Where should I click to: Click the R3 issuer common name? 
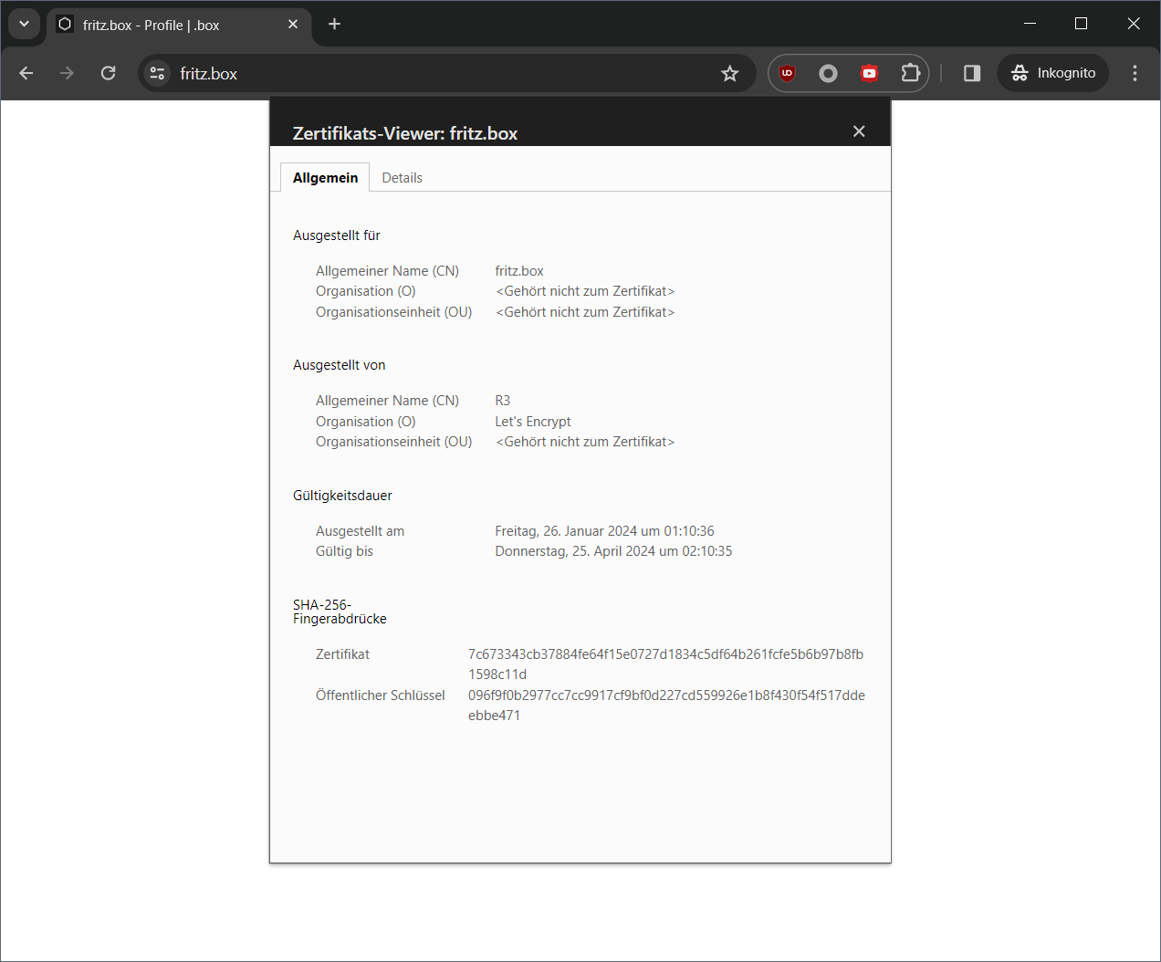(503, 401)
